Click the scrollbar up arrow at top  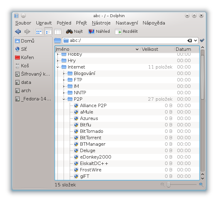(203, 47)
